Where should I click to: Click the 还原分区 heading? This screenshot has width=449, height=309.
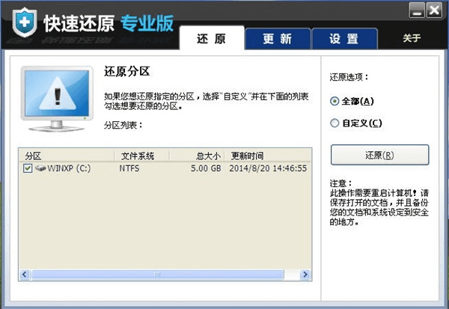click(127, 71)
